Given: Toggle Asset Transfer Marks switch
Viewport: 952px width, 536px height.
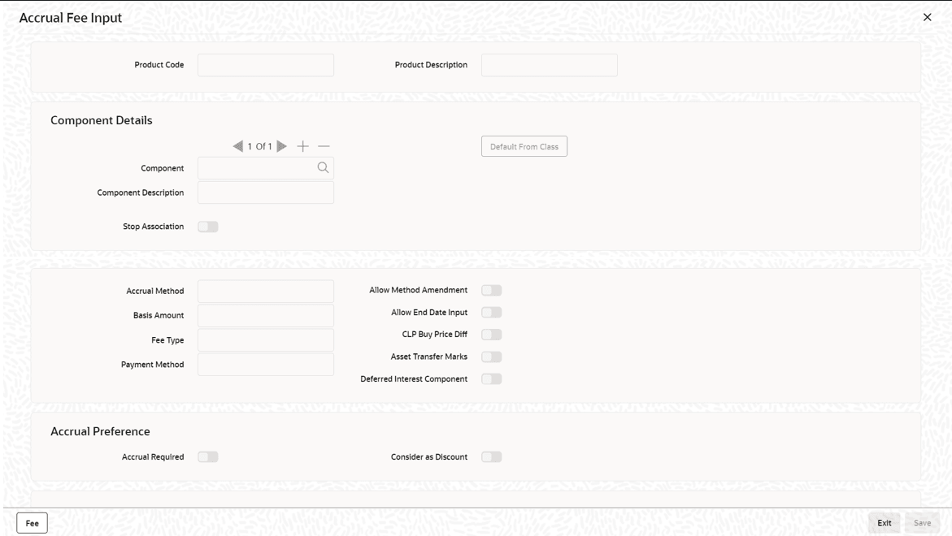Looking at the screenshot, I should click(492, 357).
